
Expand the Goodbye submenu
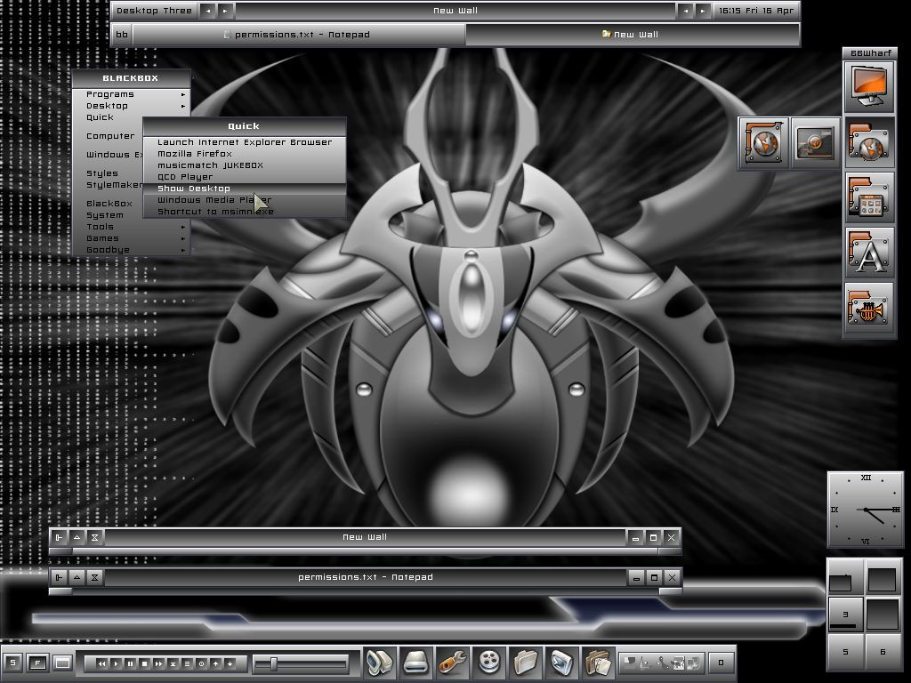coord(132,250)
